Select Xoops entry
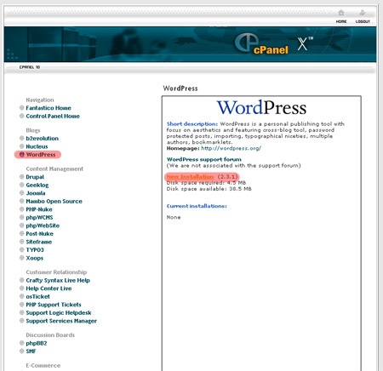Screen dimensions: 383x371 35,258
